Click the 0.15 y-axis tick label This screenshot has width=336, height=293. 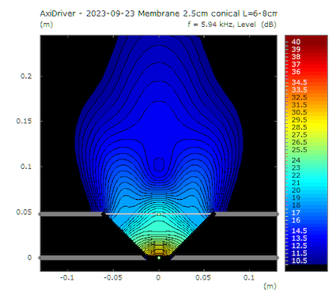click(x=24, y=121)
